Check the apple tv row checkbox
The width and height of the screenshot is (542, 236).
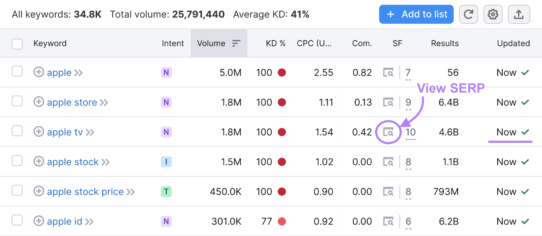click(17, 131)
